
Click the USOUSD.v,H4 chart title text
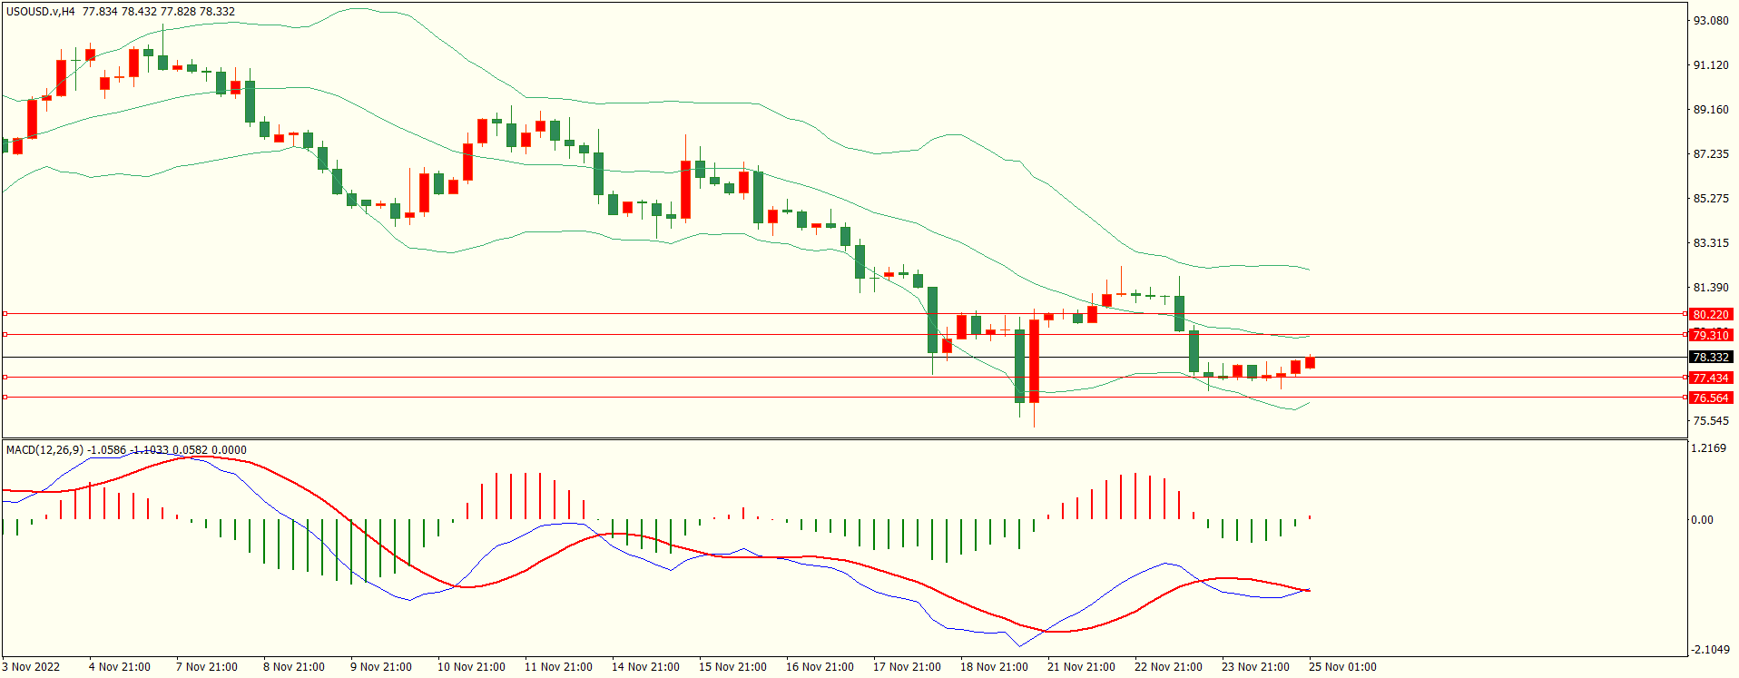click(x=41, y=12)
